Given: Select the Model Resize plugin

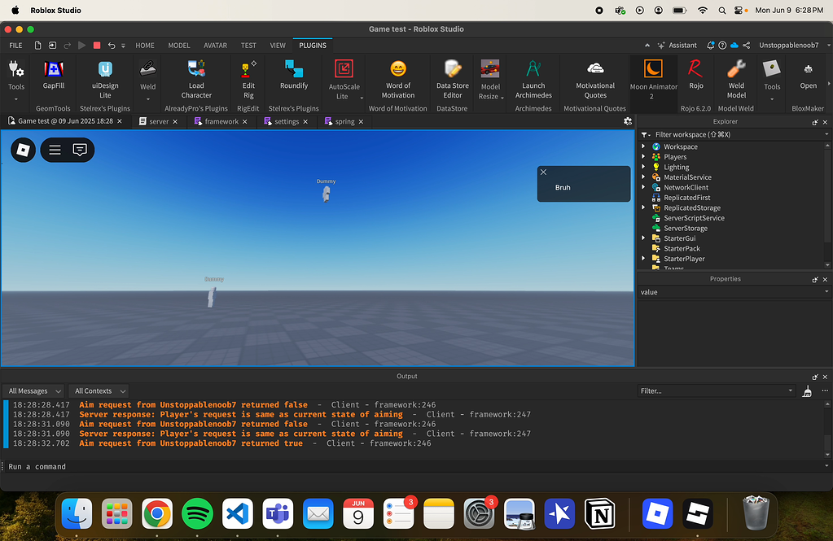Looking at the screenshot, I should point(490,80).
